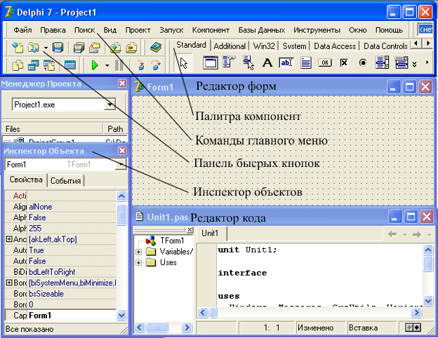Expand the Uses folder in code explorer
438x338 pixels.
pyautogui.click(x=140, y=263)
